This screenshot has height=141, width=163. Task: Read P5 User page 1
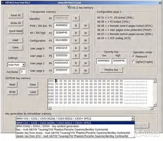coord(76,56)
